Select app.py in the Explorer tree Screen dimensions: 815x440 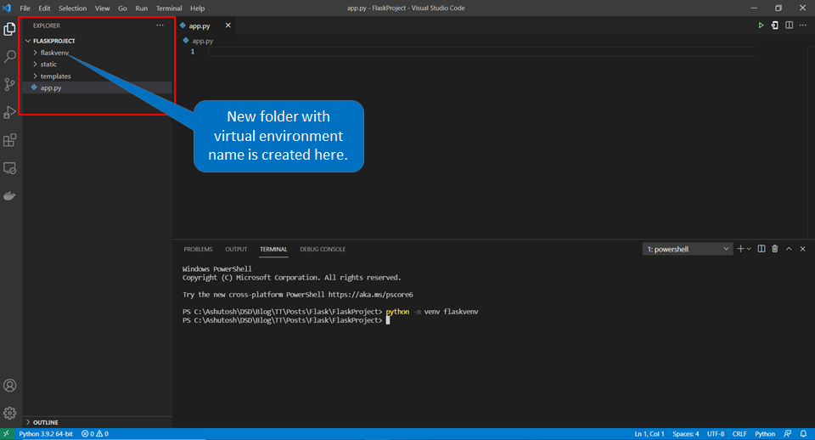[x=50, y=87]
